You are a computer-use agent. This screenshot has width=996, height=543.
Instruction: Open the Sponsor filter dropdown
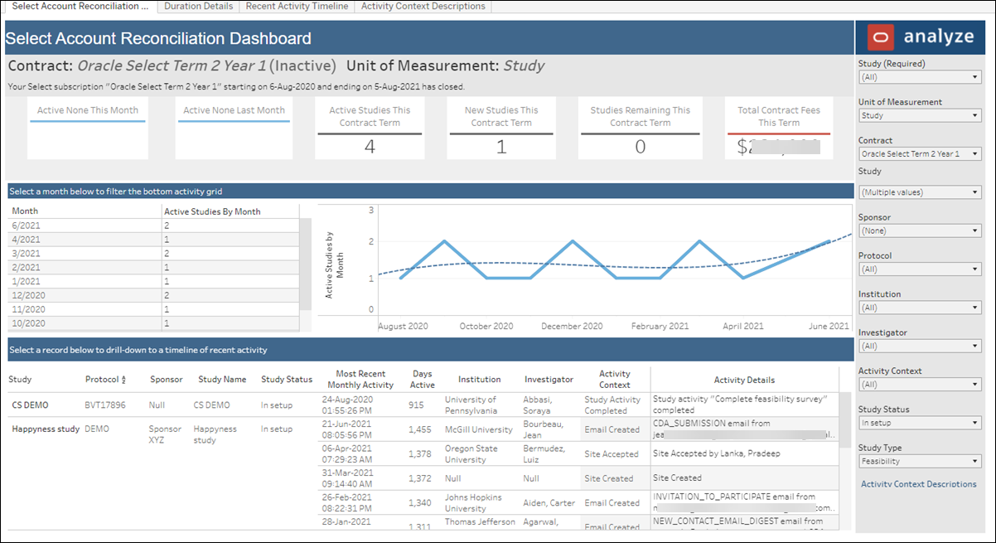[920, 230]
